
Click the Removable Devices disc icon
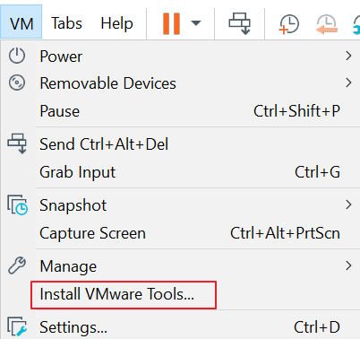pos(17,83)
